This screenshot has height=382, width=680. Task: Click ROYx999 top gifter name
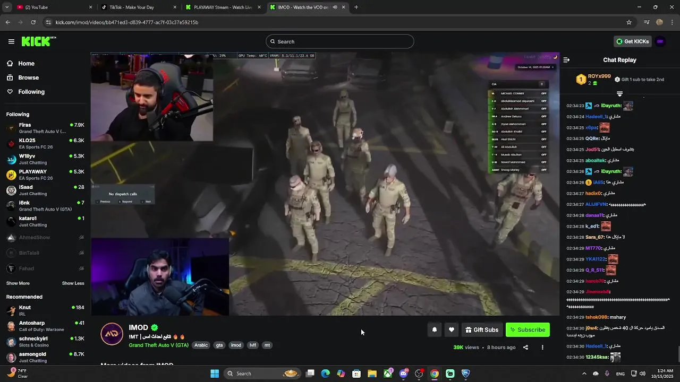(599, 76)
